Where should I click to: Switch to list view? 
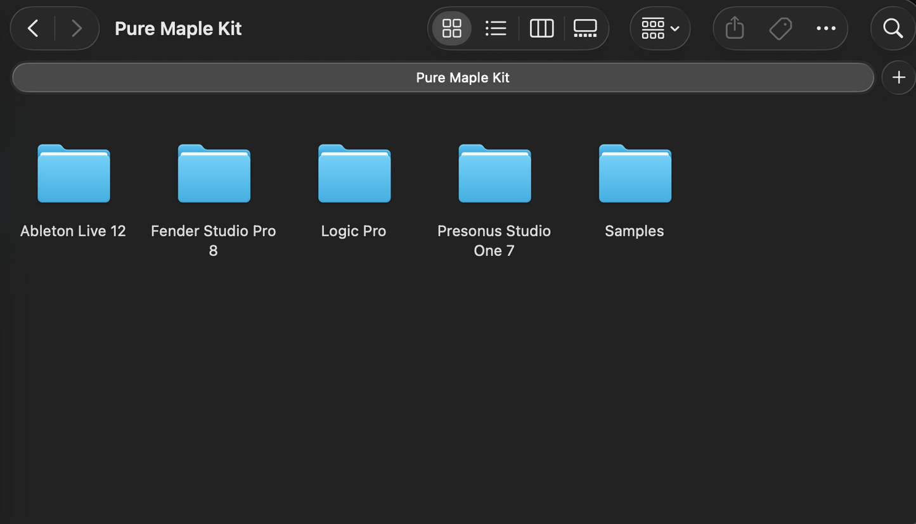(x=496, y=29)
